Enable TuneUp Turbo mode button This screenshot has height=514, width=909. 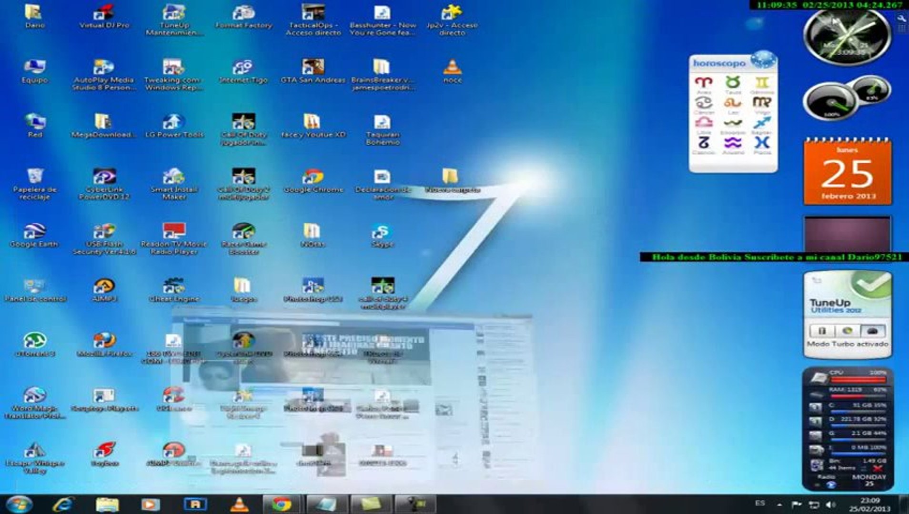[873, 330]
